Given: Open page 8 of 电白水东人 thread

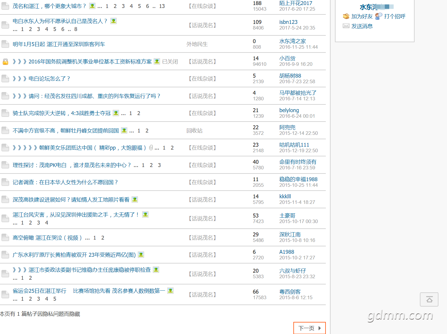Looking at the screenshot, I should [76, 29].
